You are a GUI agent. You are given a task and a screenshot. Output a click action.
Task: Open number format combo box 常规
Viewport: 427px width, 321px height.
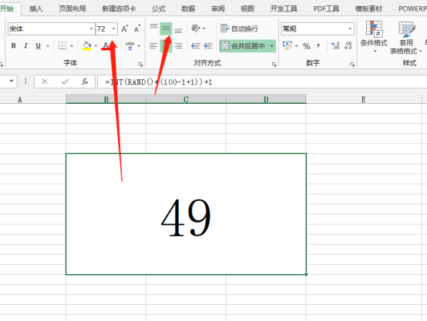click(x=318, y=28)
